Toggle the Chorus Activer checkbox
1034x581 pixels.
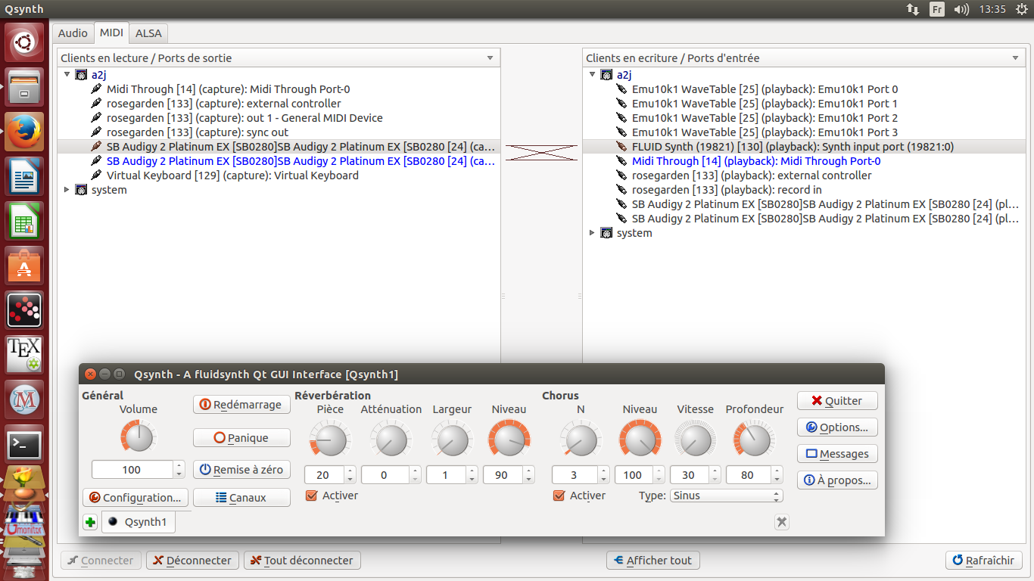(559, 496)
